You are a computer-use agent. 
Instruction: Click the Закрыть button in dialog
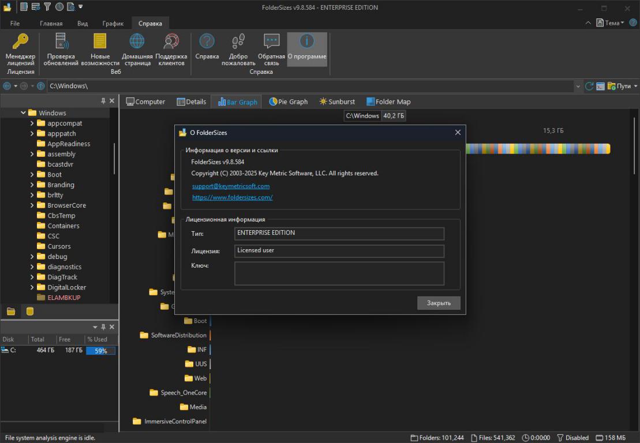point(439,303)
